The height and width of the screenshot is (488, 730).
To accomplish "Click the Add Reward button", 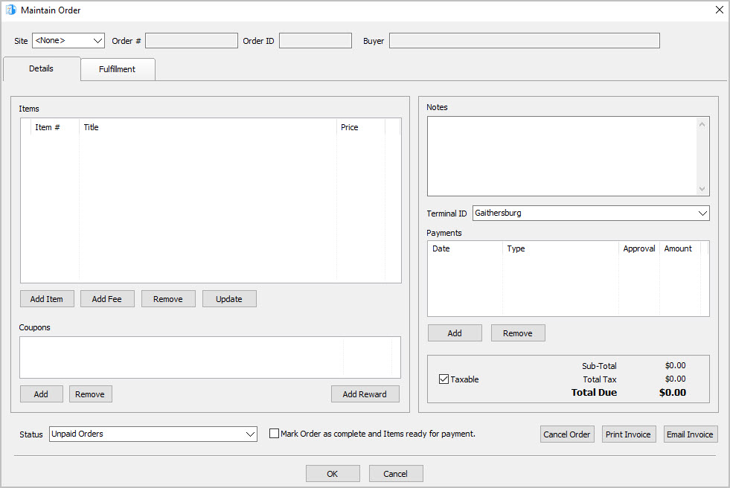I will (365, 394).
